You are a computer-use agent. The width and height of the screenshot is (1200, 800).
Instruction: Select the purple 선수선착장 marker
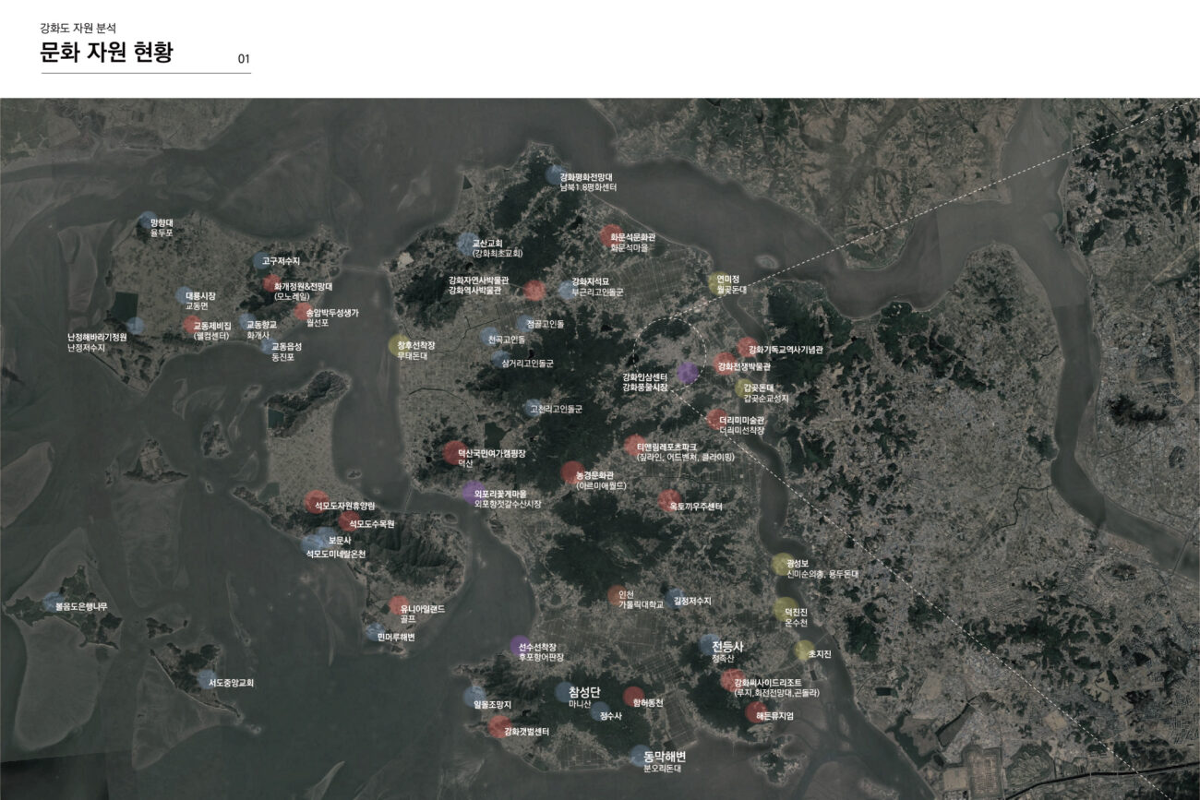[521, 645]
